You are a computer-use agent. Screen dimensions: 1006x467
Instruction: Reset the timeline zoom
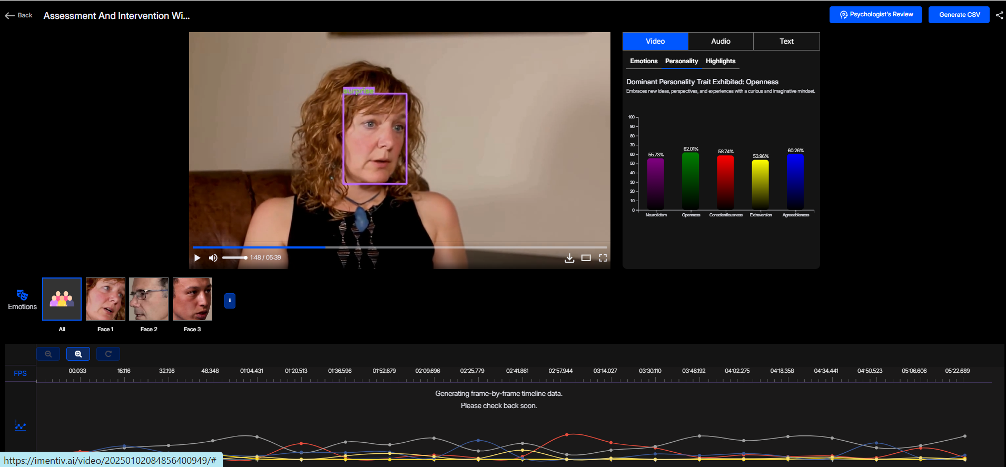(x=108, y=354)
